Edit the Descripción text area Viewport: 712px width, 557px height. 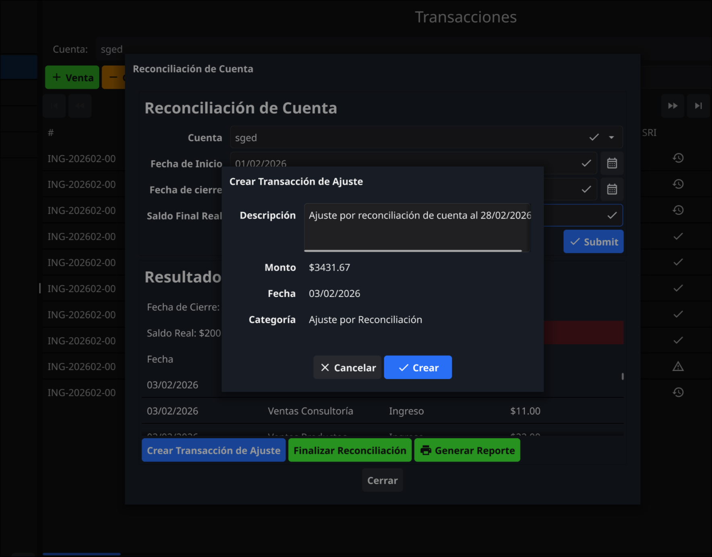tap(417, 227)
